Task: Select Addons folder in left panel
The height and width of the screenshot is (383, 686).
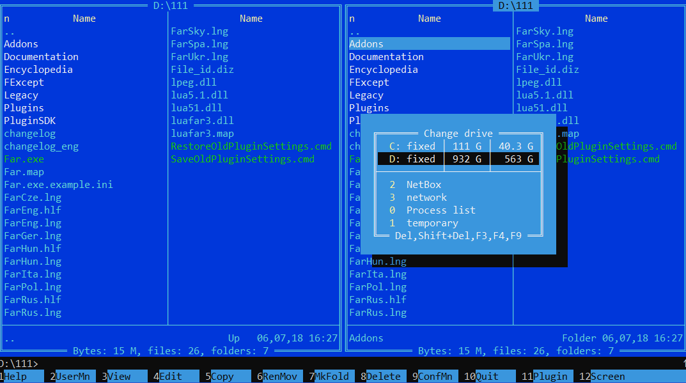Action: point(21,44)
